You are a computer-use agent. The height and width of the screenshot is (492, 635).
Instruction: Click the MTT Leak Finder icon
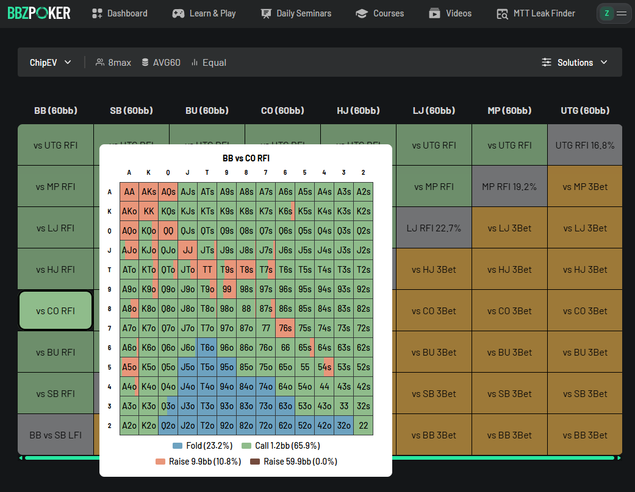502,13
